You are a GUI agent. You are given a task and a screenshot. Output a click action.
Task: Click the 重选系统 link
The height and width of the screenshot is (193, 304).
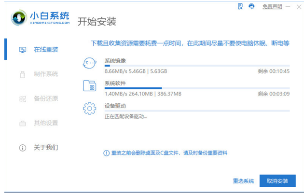[243, 181]
